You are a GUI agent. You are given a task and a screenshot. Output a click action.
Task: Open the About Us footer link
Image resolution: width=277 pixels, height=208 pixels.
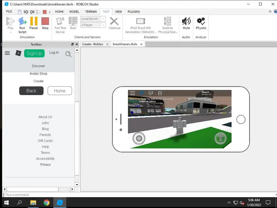[x=45, y=117]
